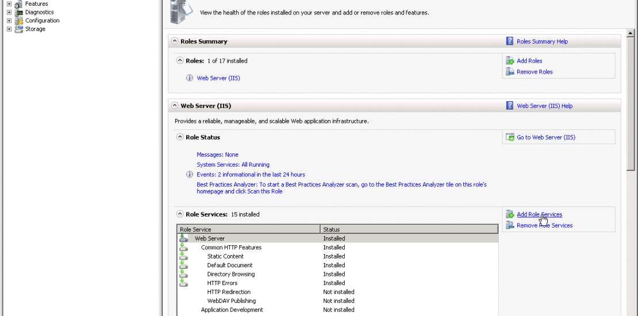This screenshot has height=316, width=638.
Task: Select the WebDAV Publishing row
Action: 338,301
